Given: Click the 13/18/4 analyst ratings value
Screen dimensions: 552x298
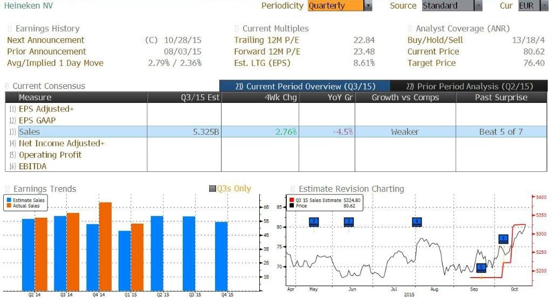Looking at the screenshot, I should click(x=528, y=40).
